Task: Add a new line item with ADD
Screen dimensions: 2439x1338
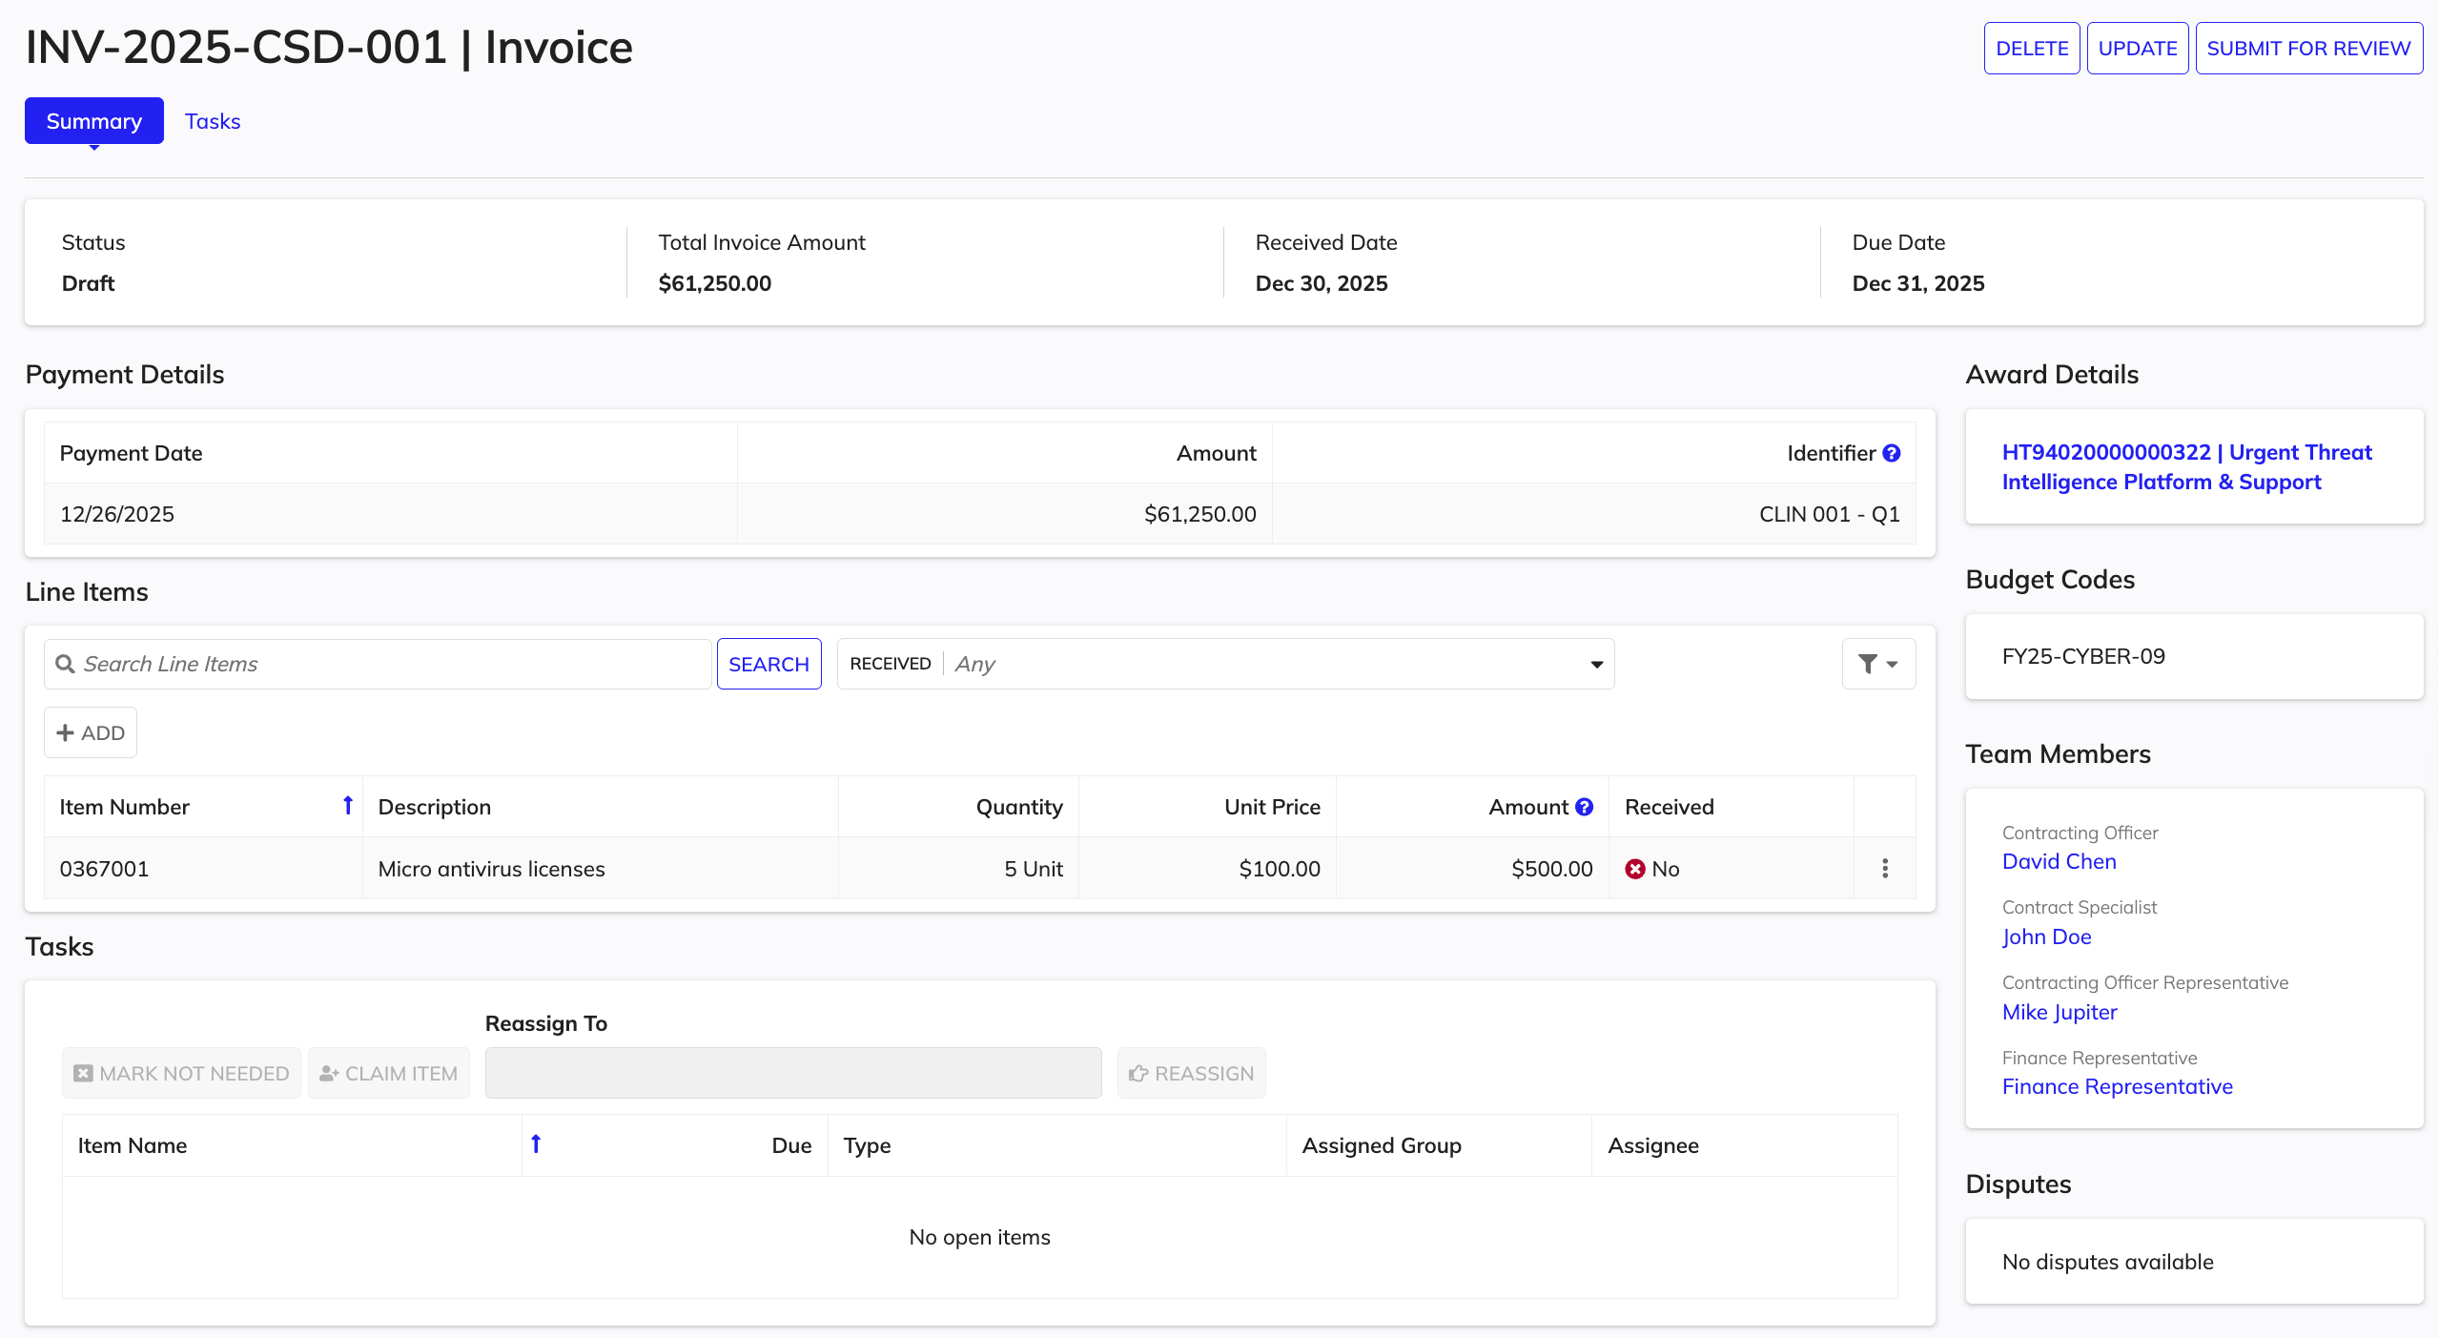Action: [91, 732]
